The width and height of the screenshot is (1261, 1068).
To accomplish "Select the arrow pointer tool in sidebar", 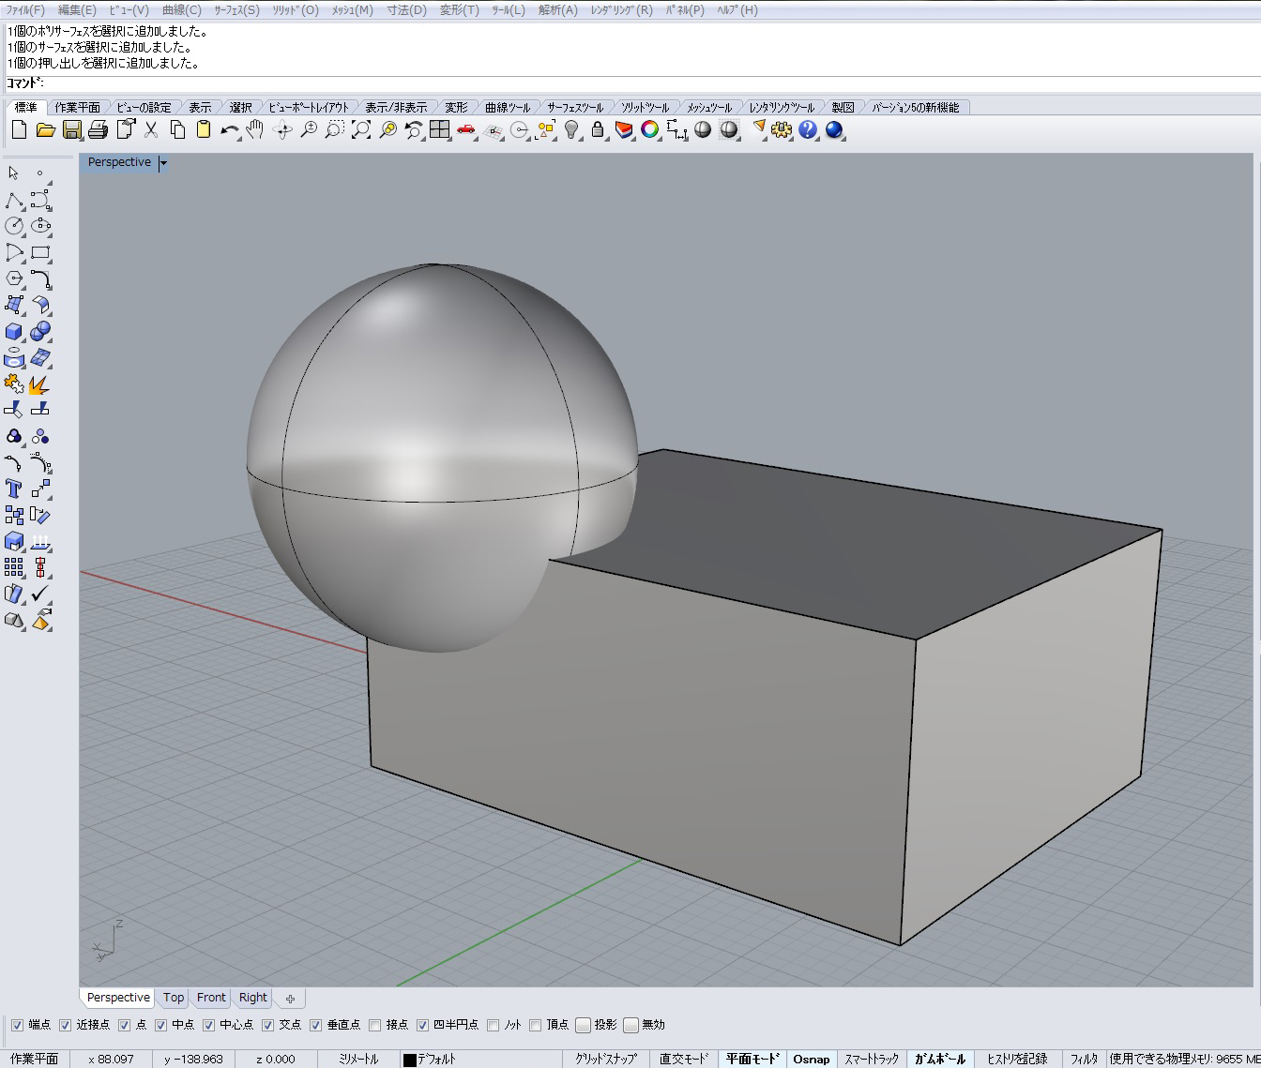I will tap(14, 173).
